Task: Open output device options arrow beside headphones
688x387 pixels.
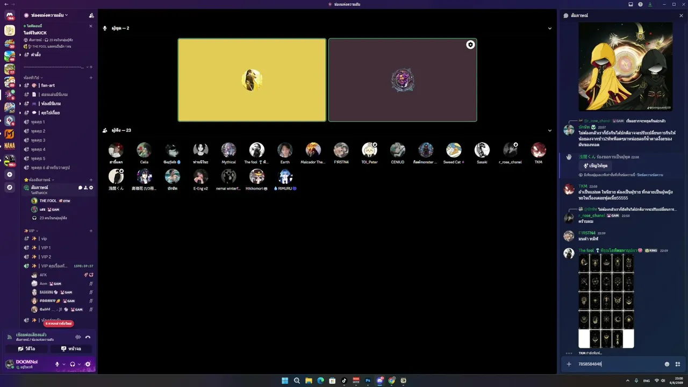Action: [79, 364]
